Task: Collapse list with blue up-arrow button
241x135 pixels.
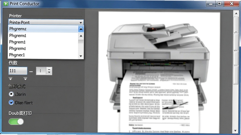Action: coord(81,29)
